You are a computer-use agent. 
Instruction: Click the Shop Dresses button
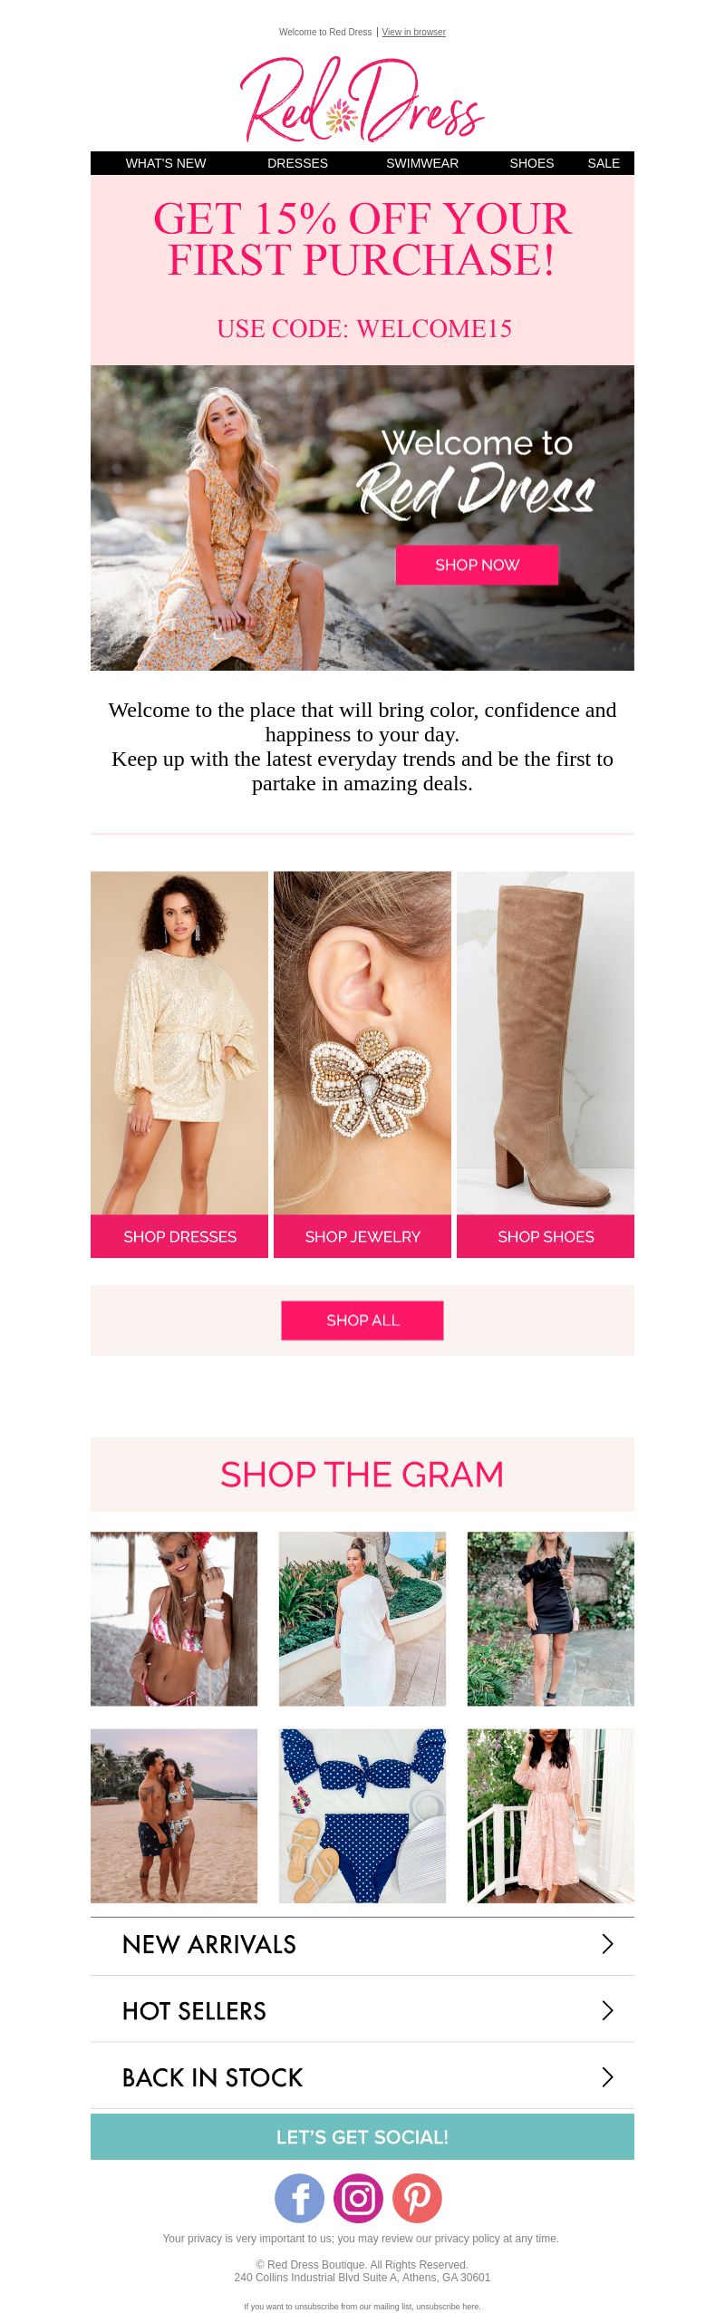[x=179, y=1236]
